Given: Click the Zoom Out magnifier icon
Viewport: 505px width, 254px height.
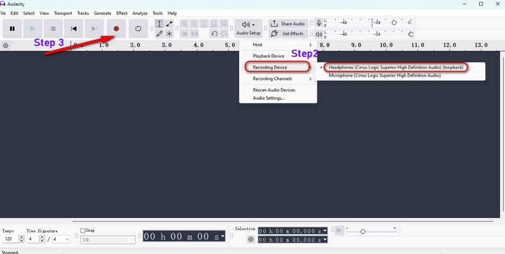Looking at the screenshot, I should (194, 24).
